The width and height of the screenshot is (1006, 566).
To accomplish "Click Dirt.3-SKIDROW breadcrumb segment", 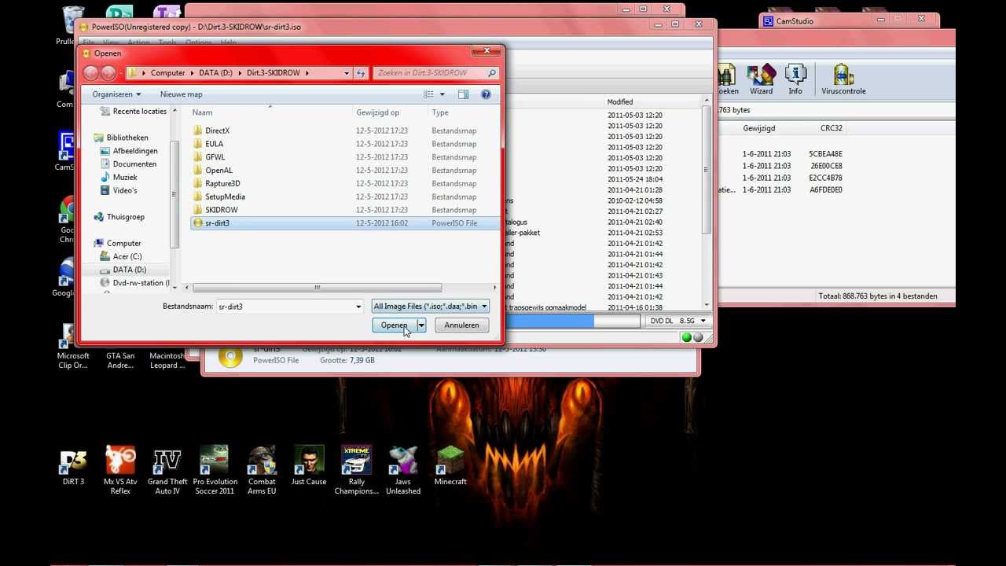I will (273, 73).
